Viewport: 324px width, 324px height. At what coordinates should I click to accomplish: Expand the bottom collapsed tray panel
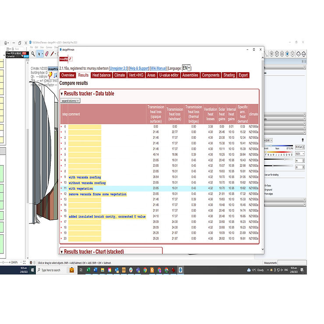point(285,205)
